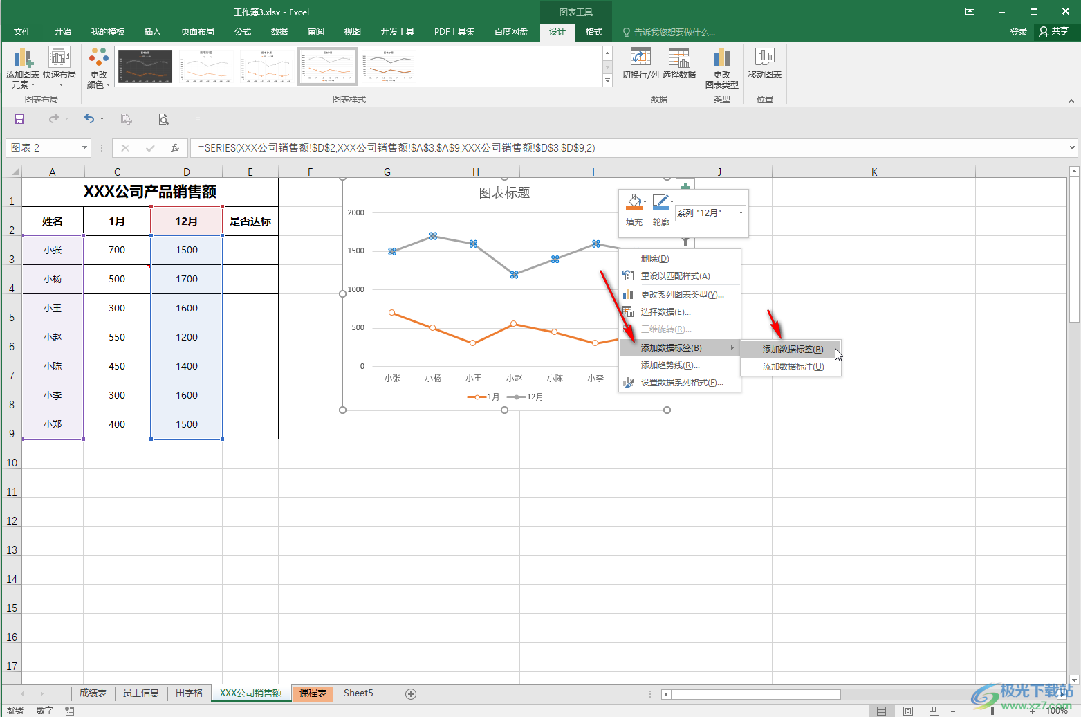Open the Format (格式) tab

tap(594, 31)
